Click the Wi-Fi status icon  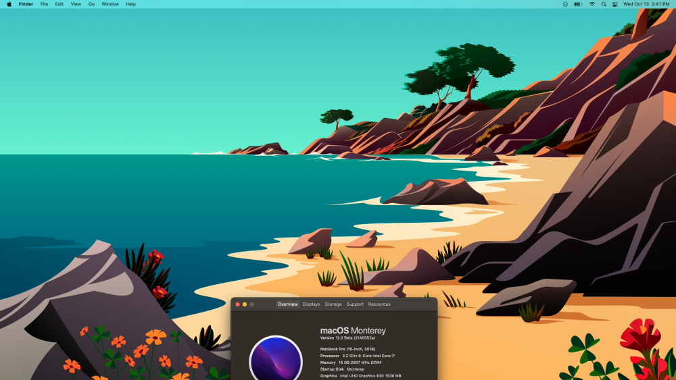point(592,4)
